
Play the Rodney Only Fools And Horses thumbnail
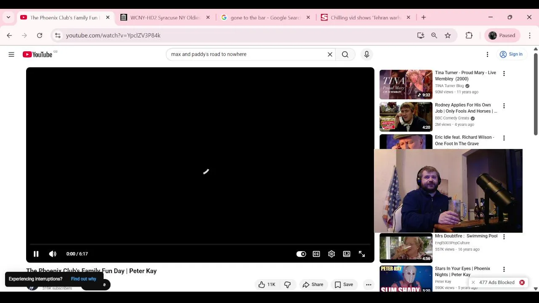pyautogui.click(x=406, y=117)
